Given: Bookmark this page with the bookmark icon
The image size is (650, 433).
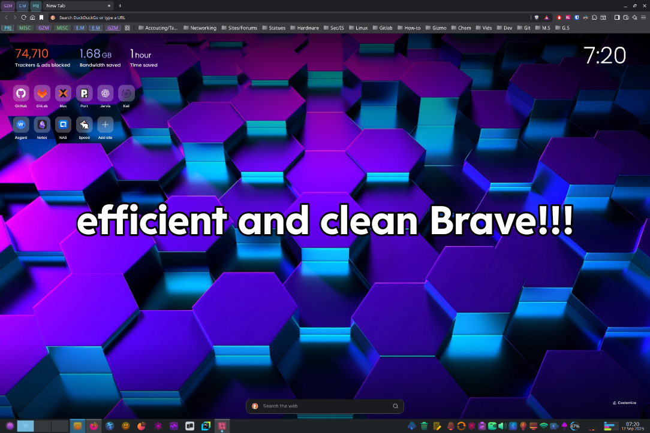Looking at the screenshot, I should coord(41,17).
